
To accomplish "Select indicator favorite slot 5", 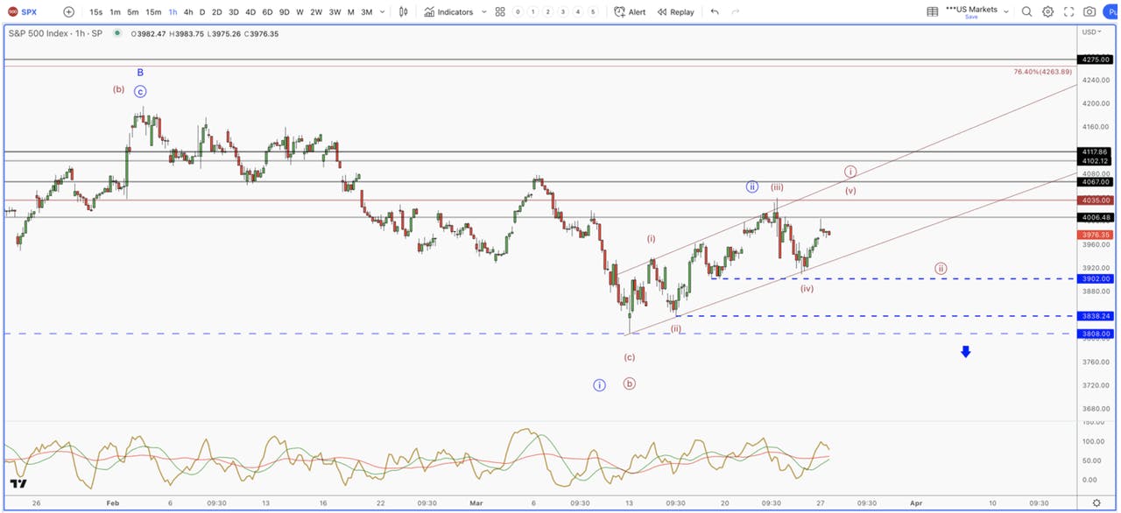I will click(593, 12).
